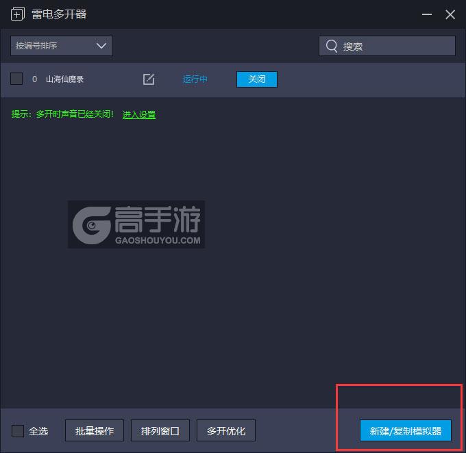The image size is (466, 453).
Task: Minimize the 雷电多开器 window
Action: pyautogui.click(x=427, y=14)
